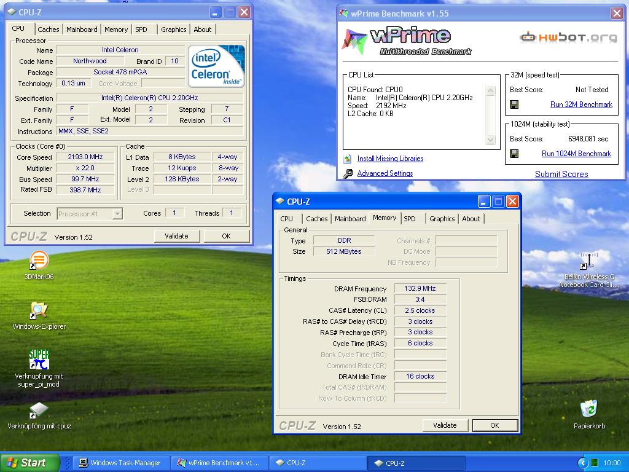Image resolution: width=629 pixels, height=472 pixels.
Task: Click the wPrime logo graphic
Action: click(407, 41)
